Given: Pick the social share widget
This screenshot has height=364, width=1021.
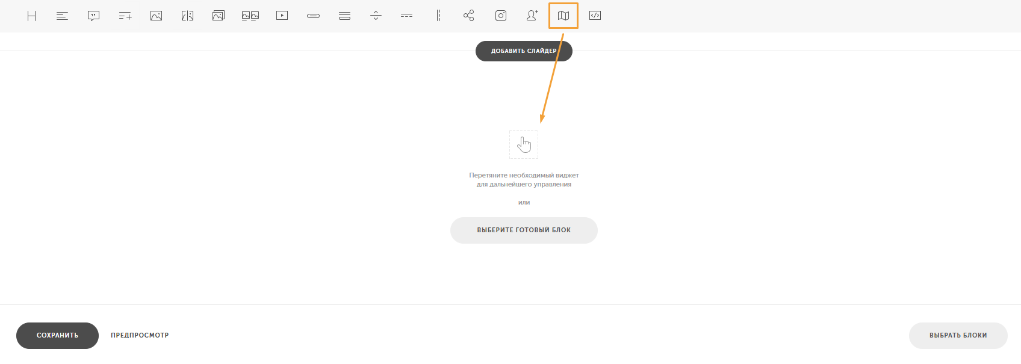Looking at the screenshot, I should coord(469,16).
